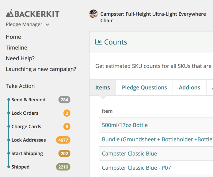Click the Campster project avatar thumbnail
The image size is (213, 177).
coord(93,14)
